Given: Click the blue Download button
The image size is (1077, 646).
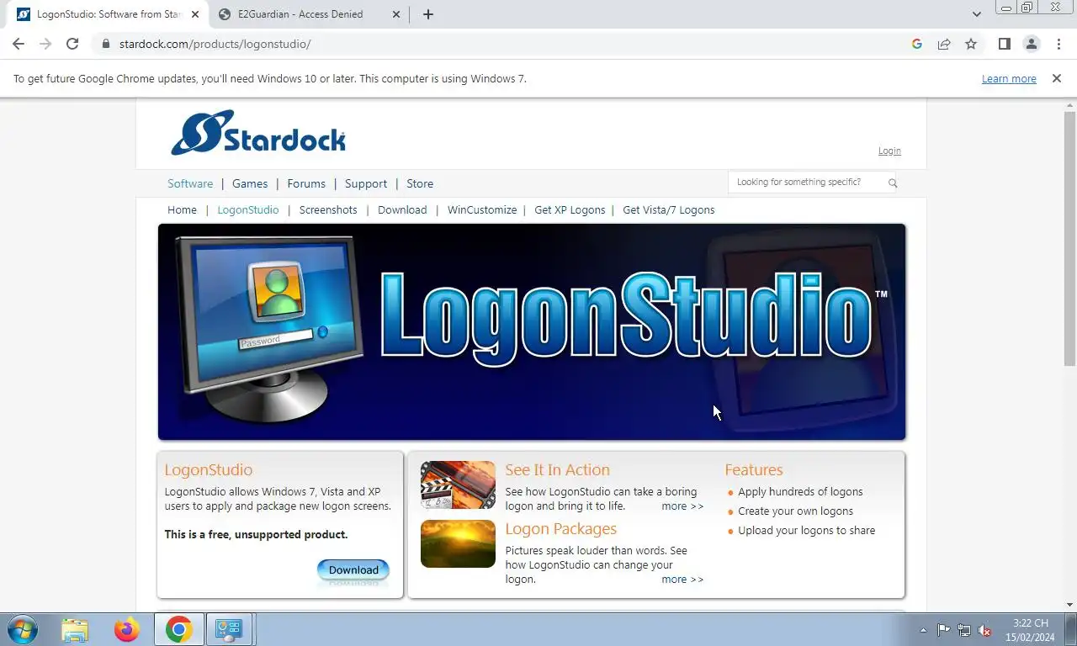Looking at the screenshot, I should [353, 569].
